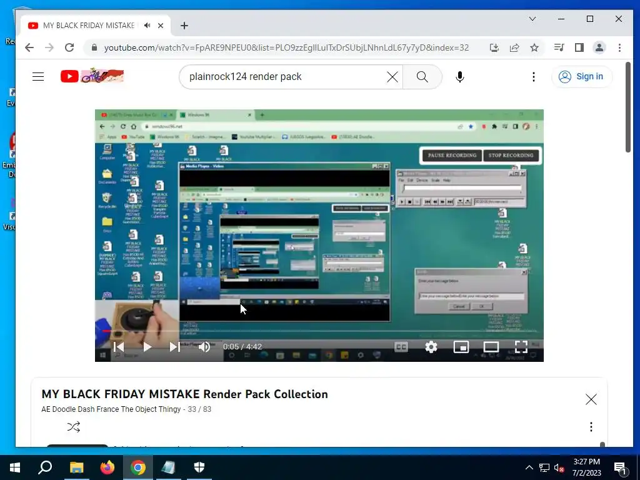Focus the Chrome address bar URL
Viewport: 640px width, 480px height.
coord(286,47)
